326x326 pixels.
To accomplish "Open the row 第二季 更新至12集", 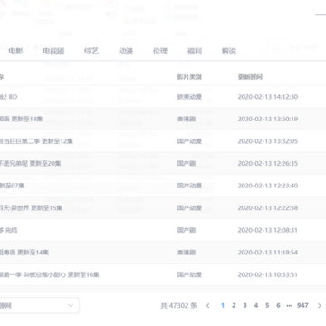I will (163, 141).
